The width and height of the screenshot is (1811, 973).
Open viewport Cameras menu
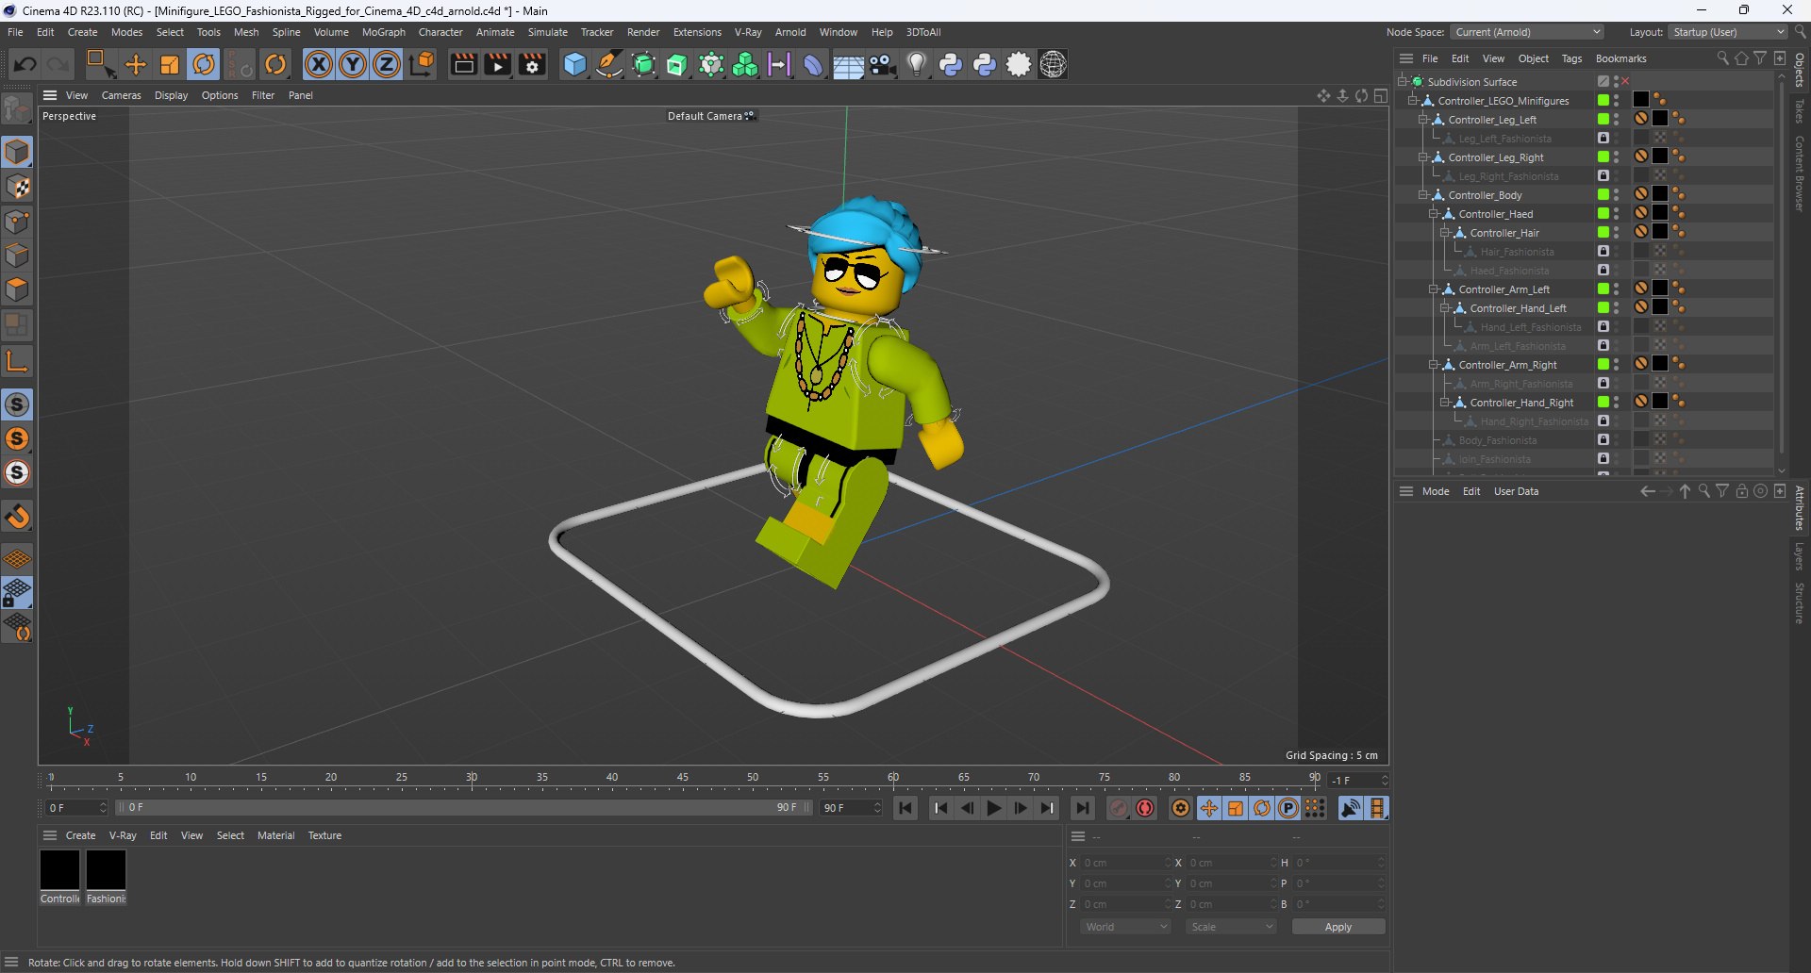coord(121,95)
